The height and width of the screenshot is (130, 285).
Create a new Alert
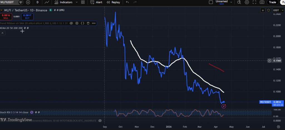(96, 2)
